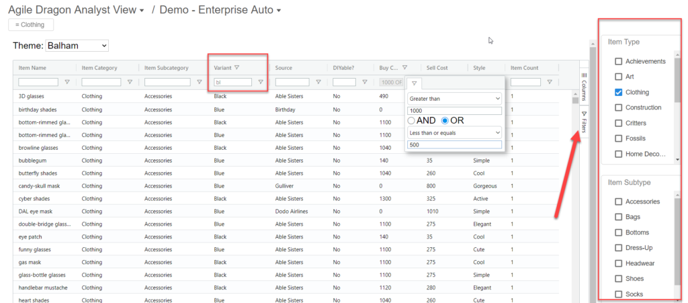The image size is (688, 303).
Task: Open the Theme Balham dropdown
Action: point(77,46)
